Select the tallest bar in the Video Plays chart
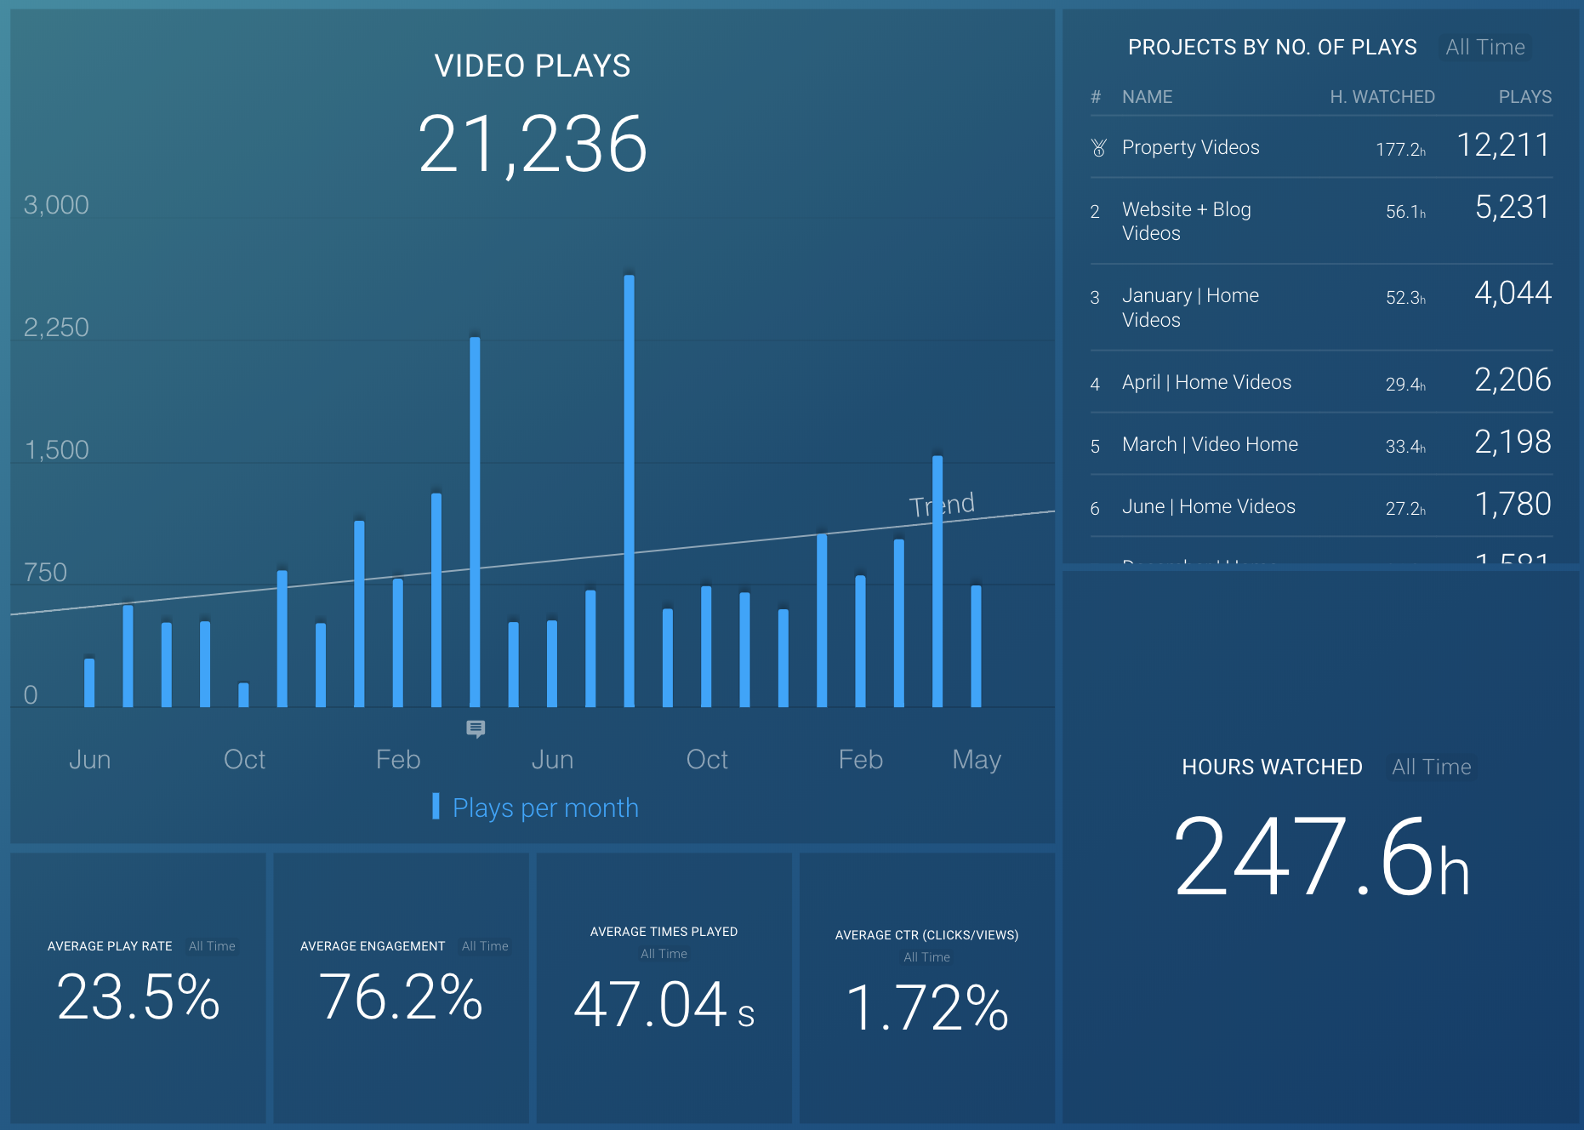The width and height of the screenshot is (1584, 1130). [x=629, y=491]
